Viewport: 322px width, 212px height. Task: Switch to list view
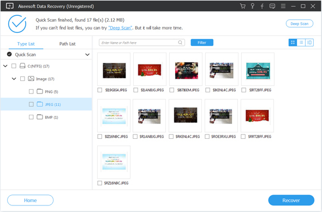coord(301,43)
